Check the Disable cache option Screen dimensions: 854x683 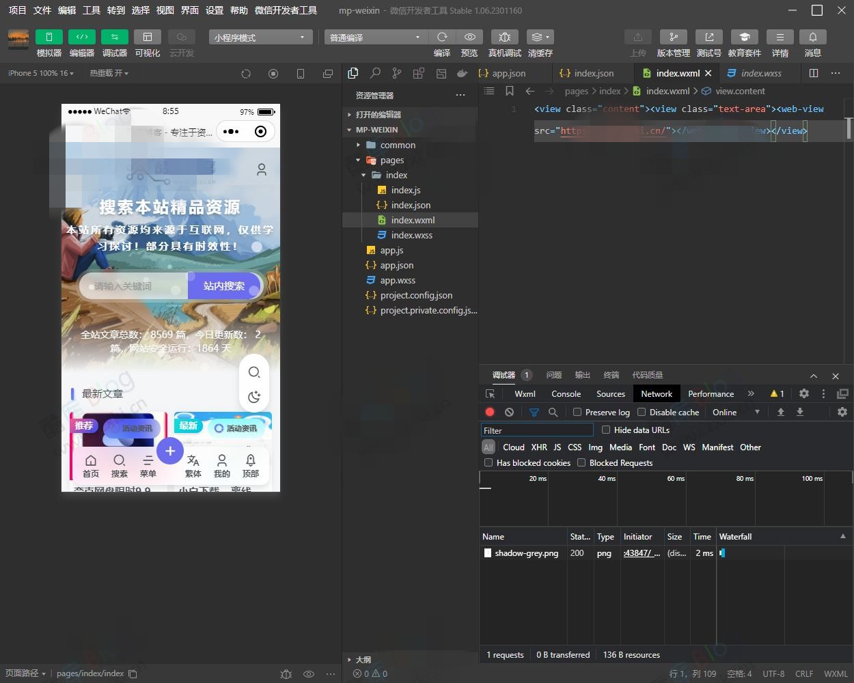coord(642,412)
